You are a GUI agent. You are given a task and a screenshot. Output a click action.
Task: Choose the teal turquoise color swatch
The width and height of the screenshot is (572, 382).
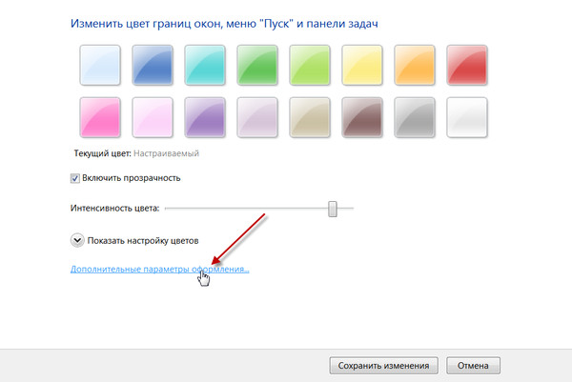coord(205,65)
